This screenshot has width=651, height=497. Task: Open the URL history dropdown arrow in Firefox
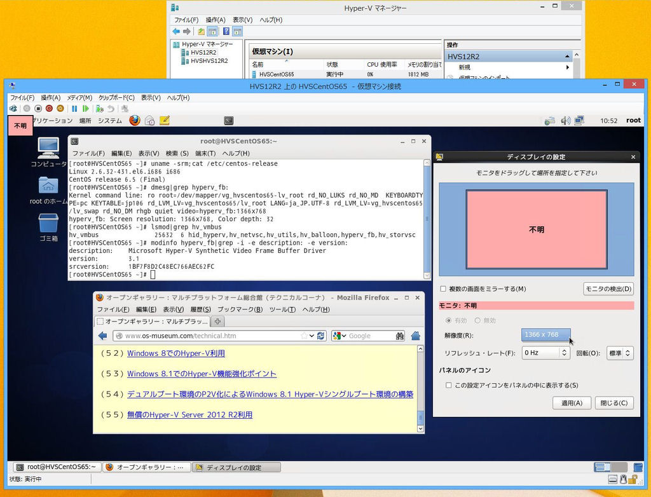tap(312, 336)
